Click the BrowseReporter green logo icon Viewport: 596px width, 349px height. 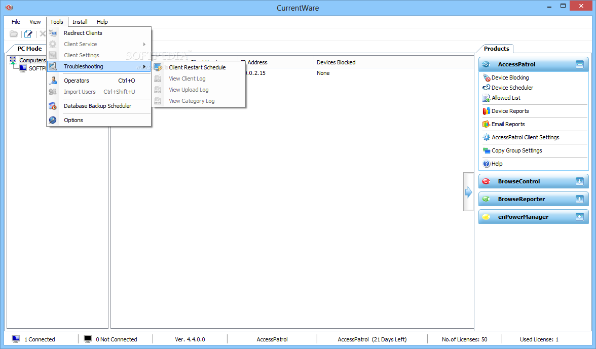[x=486, y=199]
